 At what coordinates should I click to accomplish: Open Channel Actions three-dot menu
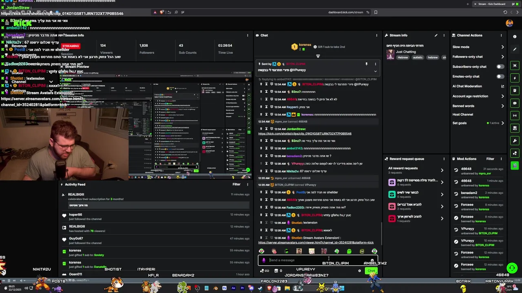[501, 35]
